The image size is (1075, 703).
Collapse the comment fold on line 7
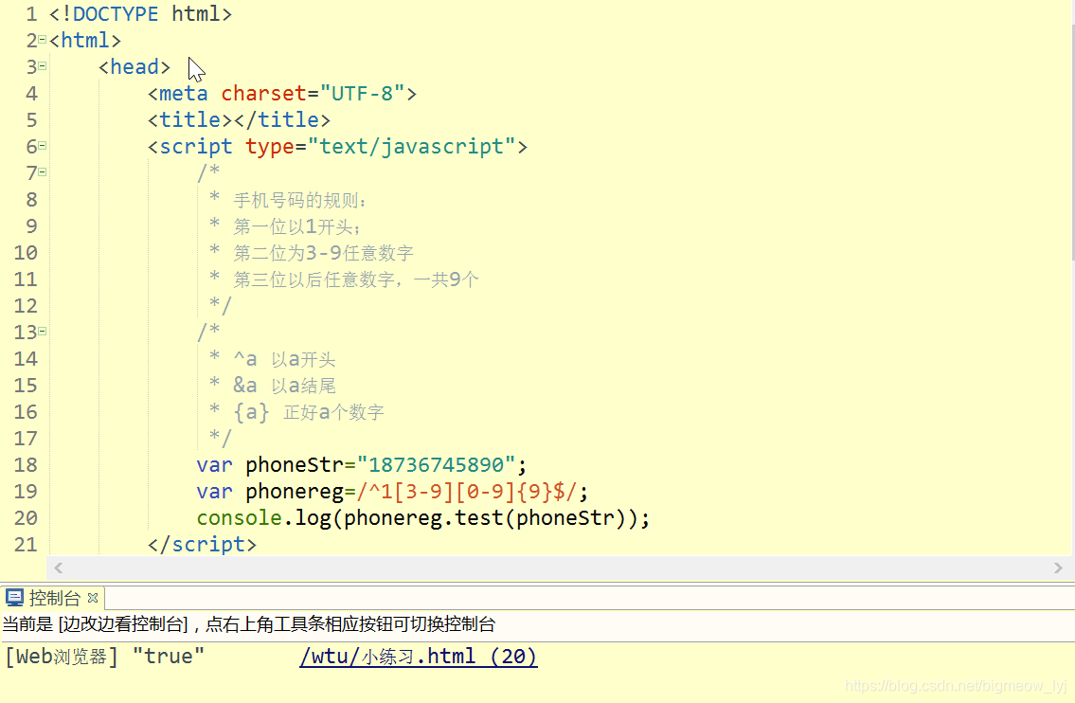(x=43, y=172)
